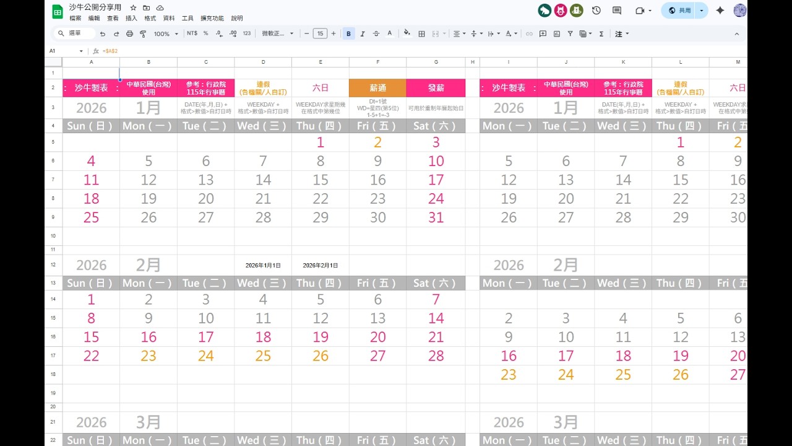792x446 pixels.
Task: Open the fill color picker
Action: [x=407, y=33]
